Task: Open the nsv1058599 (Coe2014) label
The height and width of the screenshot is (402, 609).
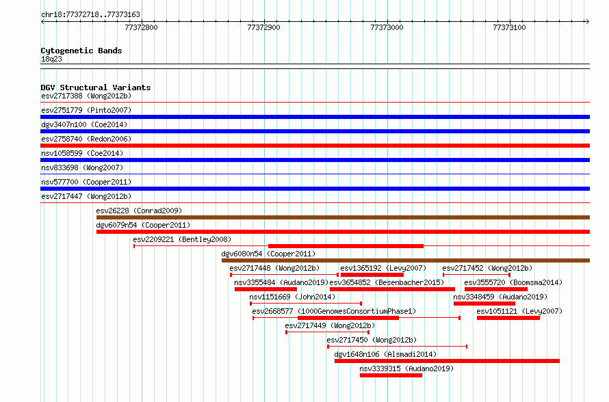Action: [82, 153]
